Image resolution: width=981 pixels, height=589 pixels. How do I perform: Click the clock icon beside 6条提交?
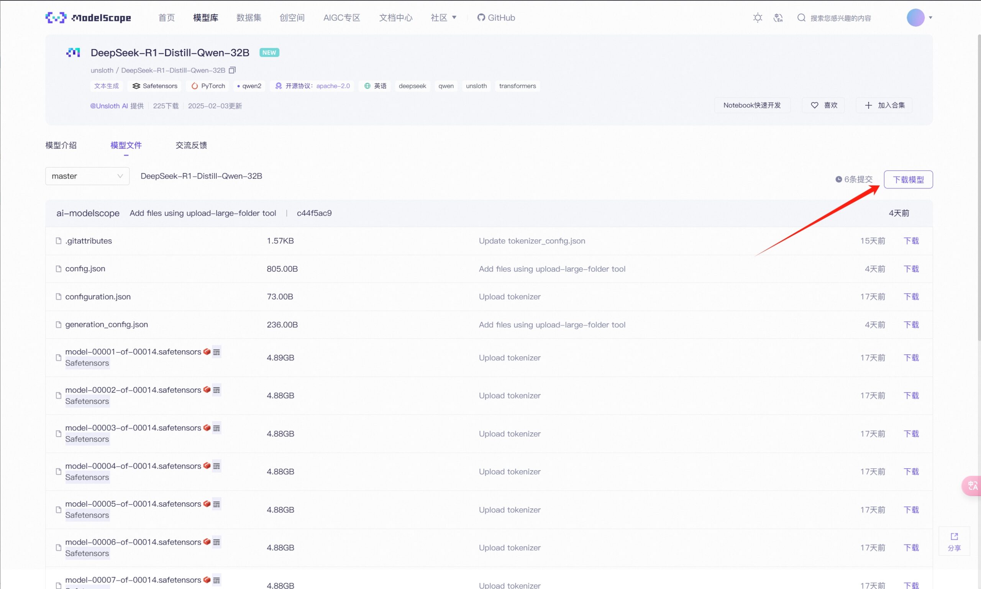[838, 179]
